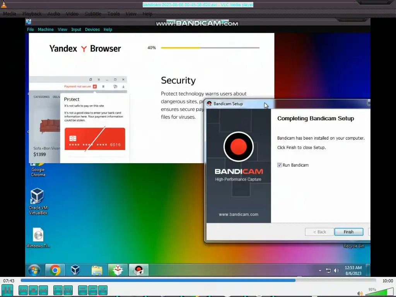Click the Payment not secure label
The height and width of the screenshot is (297, 396).
click(77, 86)
